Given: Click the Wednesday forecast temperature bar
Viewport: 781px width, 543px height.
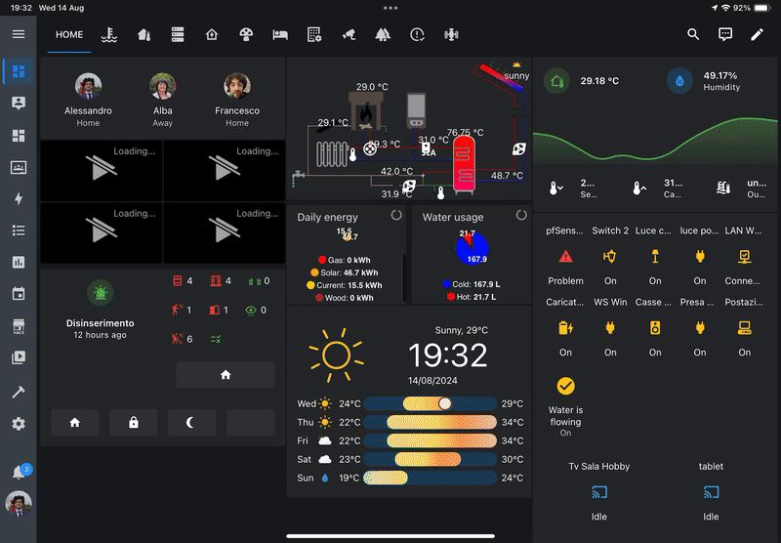Looking at the screenshot, I should (x=430, y=403).
